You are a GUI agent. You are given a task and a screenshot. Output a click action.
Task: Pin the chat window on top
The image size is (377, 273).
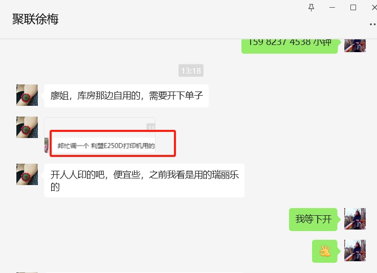[x=311, y=8]
